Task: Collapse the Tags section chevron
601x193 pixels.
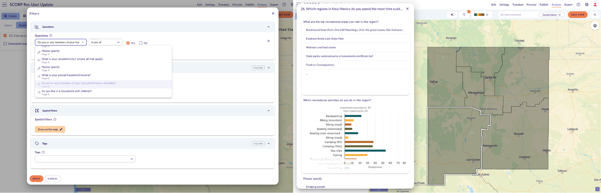Action: (268, 144)
